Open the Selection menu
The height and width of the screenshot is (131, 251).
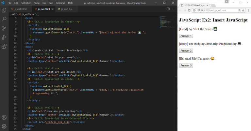26,3
